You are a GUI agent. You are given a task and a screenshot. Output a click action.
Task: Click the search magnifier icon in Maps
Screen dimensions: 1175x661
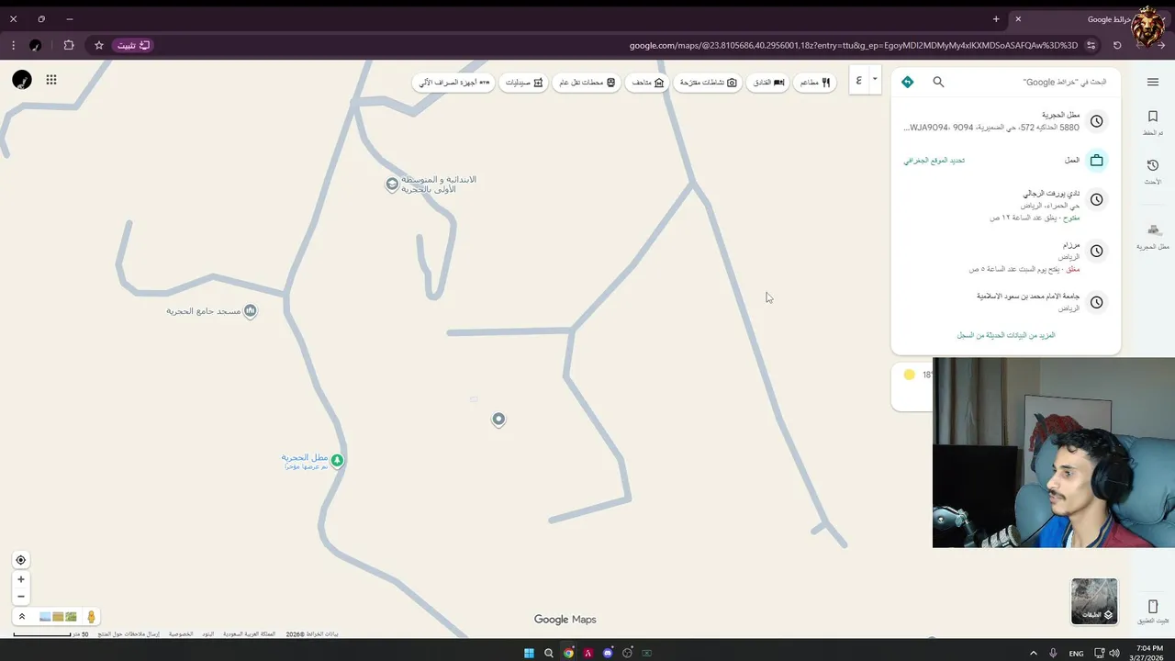pyautogui.click(x=938, y=82)
